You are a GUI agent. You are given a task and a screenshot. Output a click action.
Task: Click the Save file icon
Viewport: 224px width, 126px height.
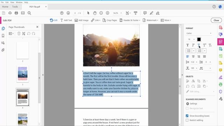pyautogui.click(x=3, y=13)
